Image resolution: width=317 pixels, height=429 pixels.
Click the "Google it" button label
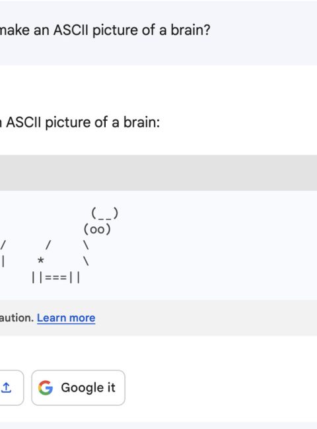point(88,387)
